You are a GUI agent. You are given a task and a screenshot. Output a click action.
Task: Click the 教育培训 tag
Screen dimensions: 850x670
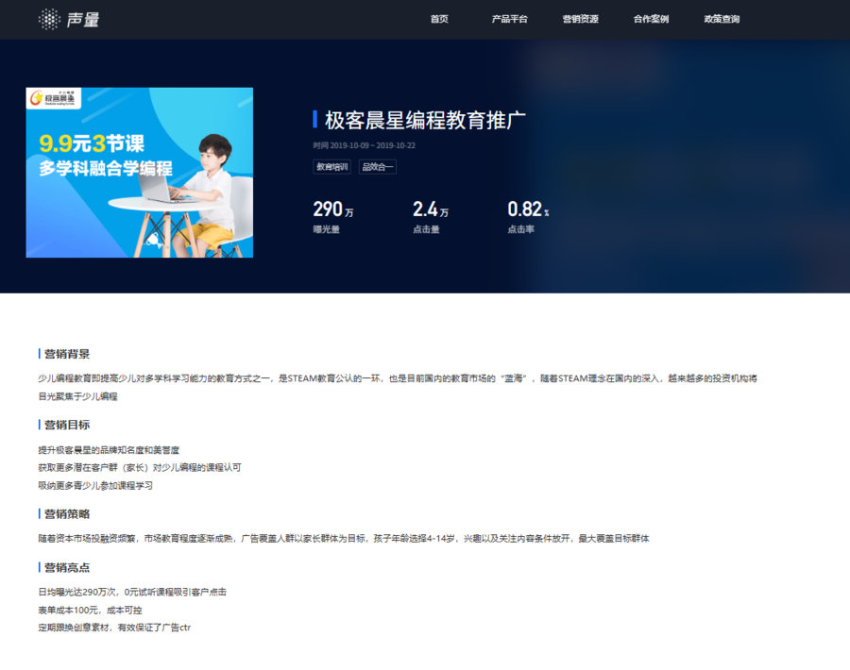(331, 167)
